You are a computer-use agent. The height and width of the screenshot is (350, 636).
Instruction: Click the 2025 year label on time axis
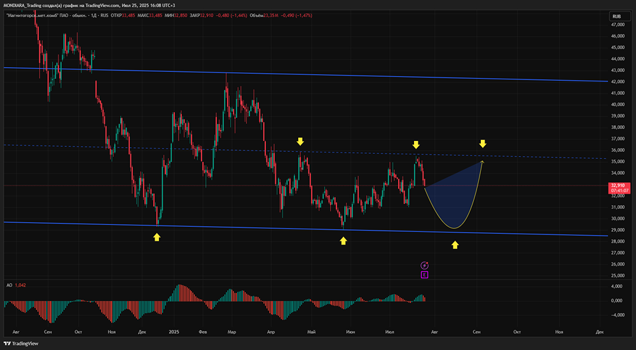(x=174, y=332)
